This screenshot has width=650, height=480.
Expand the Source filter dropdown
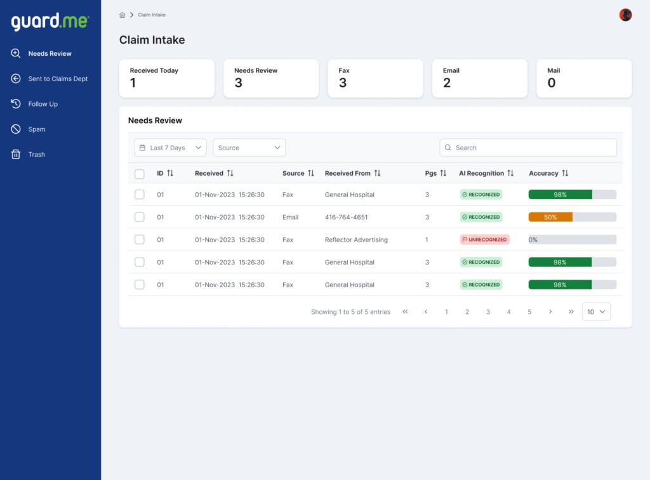(x=249, y=148)
